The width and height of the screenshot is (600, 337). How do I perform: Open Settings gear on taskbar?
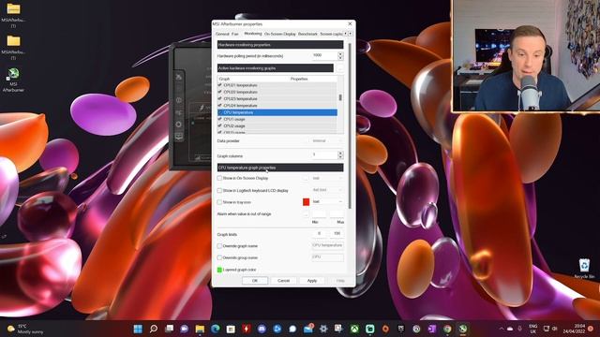(323, 329)
